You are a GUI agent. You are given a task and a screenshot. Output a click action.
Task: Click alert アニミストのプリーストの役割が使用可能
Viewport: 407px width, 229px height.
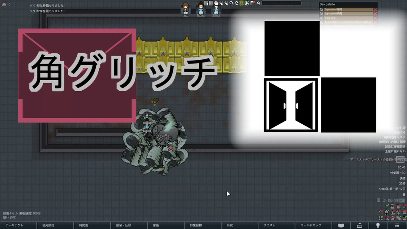(x=378, y=159)
